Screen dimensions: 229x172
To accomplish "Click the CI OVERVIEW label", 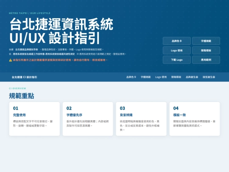I will tap(17, 88).
